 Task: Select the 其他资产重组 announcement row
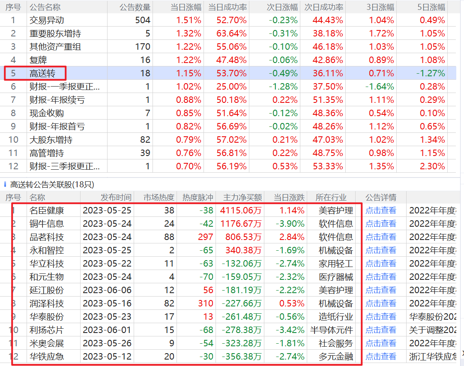[228, 47]
